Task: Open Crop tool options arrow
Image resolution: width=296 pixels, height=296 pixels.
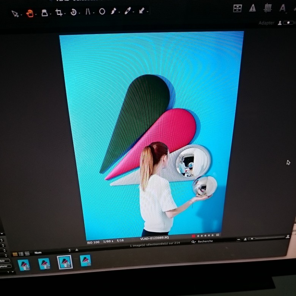Action: tap(65, 14)
